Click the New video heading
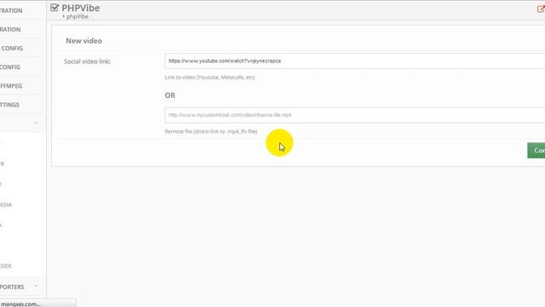The image size is (545, 307). pos(83,41)
